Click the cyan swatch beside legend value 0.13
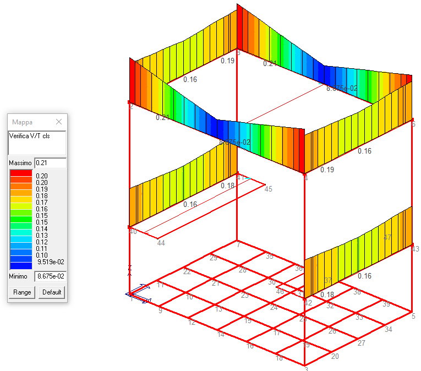 [x=21, y=232]
